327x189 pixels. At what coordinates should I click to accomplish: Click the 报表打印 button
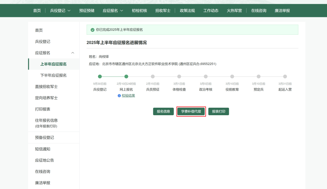[219, 112]
